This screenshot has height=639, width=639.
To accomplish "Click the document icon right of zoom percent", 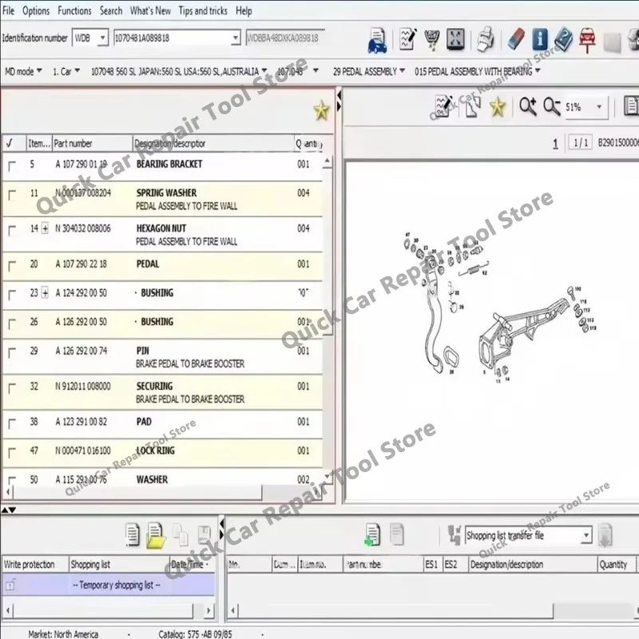I will (631, 106).
